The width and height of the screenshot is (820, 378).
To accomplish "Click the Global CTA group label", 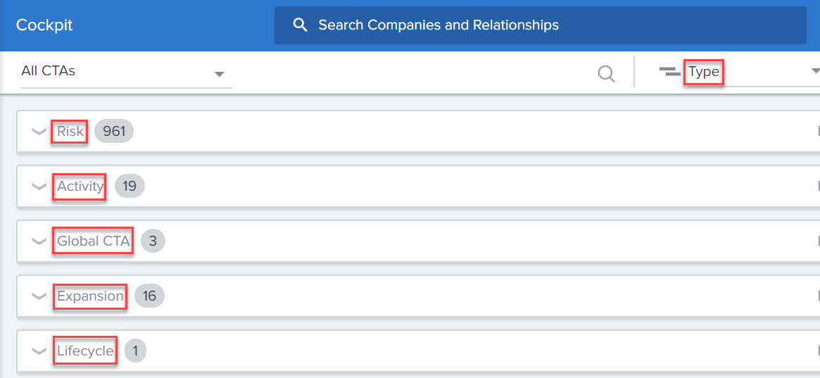I will [93, 241].
